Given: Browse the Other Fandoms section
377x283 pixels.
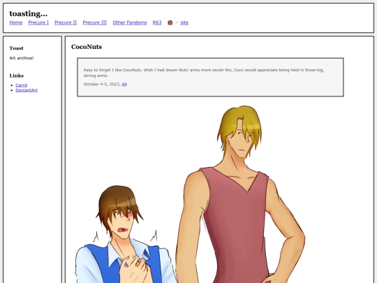Looking at the screenshot, I should [x=130, y=22].
